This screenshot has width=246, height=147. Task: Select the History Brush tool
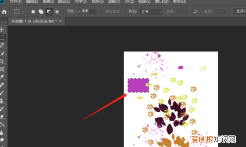[2, 109]
